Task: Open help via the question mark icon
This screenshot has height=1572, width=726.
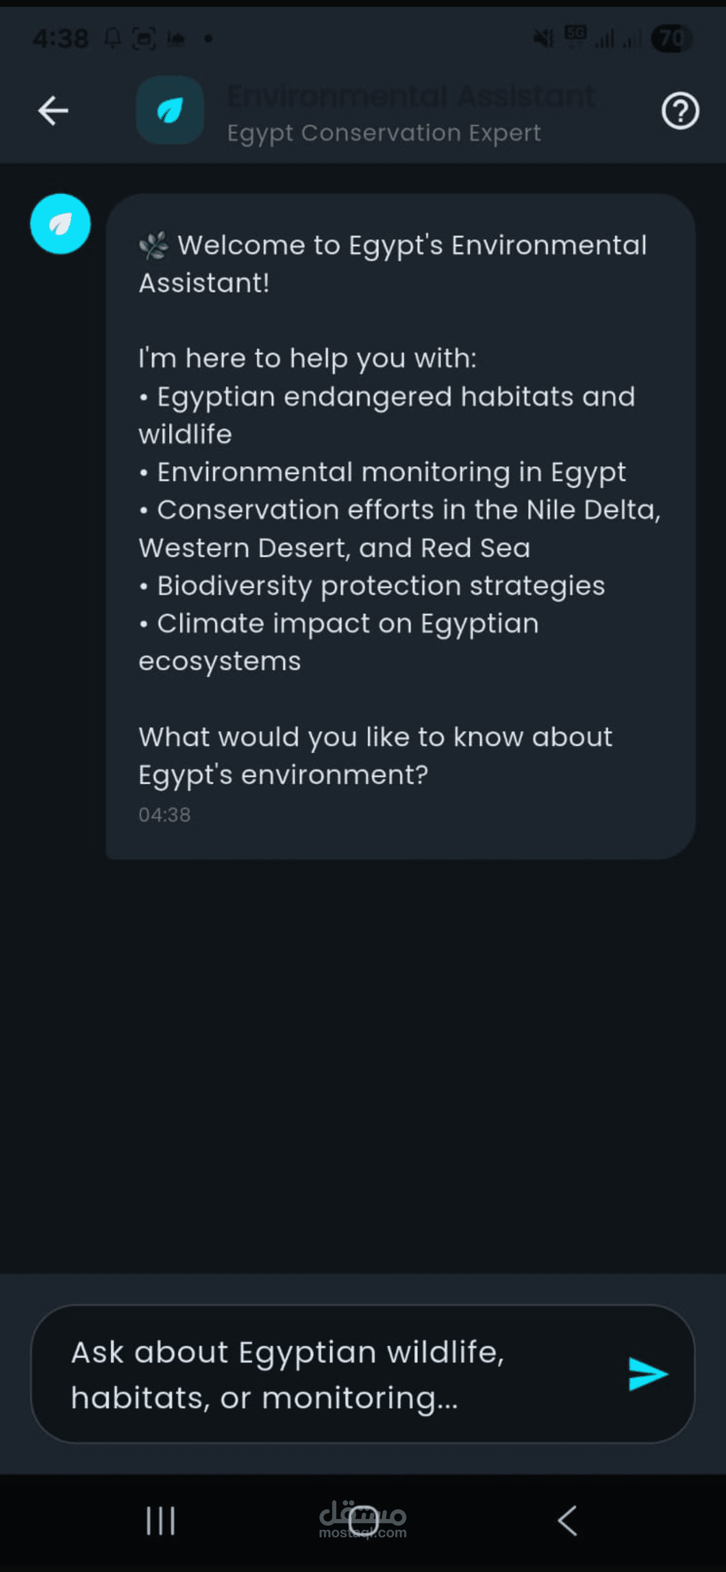Action: click(x=680, y=112)
